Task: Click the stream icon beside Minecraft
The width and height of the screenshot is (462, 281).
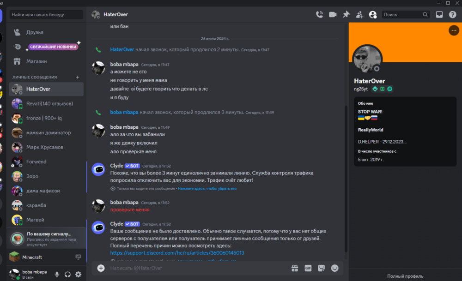Action: (x=78, y=257)
